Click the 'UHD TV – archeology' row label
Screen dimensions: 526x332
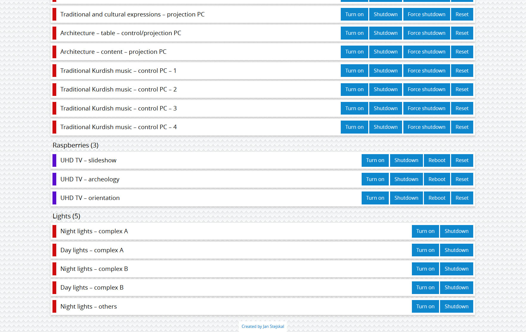coord(90,179)
